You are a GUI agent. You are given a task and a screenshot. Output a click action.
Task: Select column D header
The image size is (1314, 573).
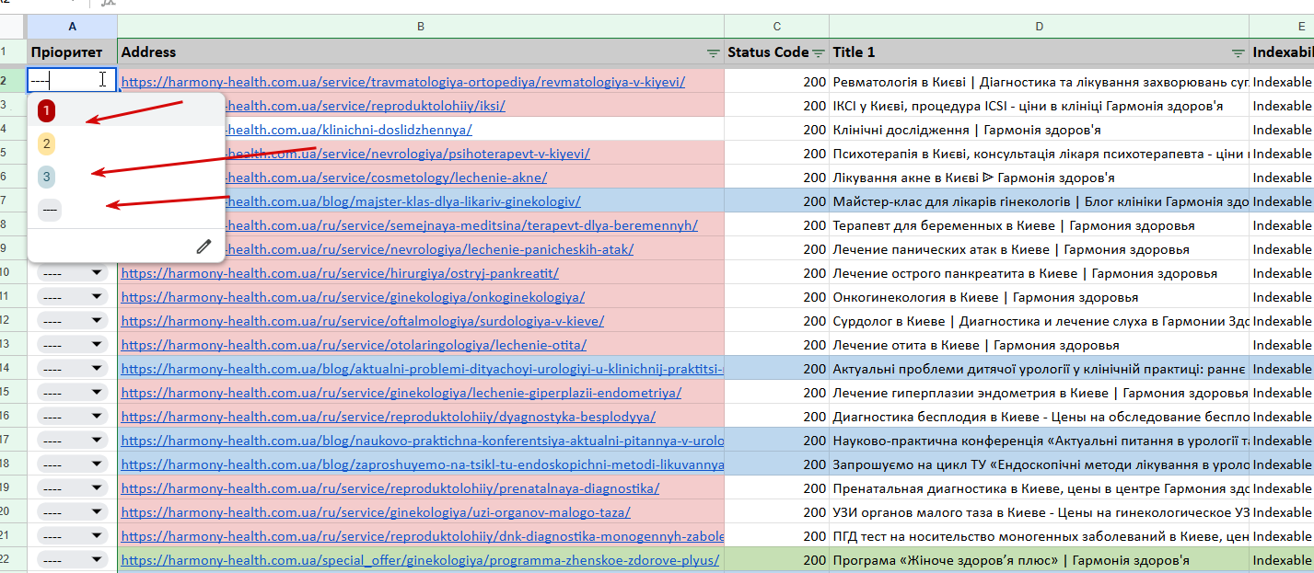pos(1039,27)
